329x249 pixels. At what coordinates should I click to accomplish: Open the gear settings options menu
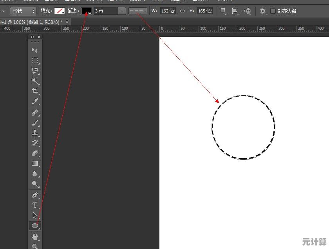click(263, 11)
